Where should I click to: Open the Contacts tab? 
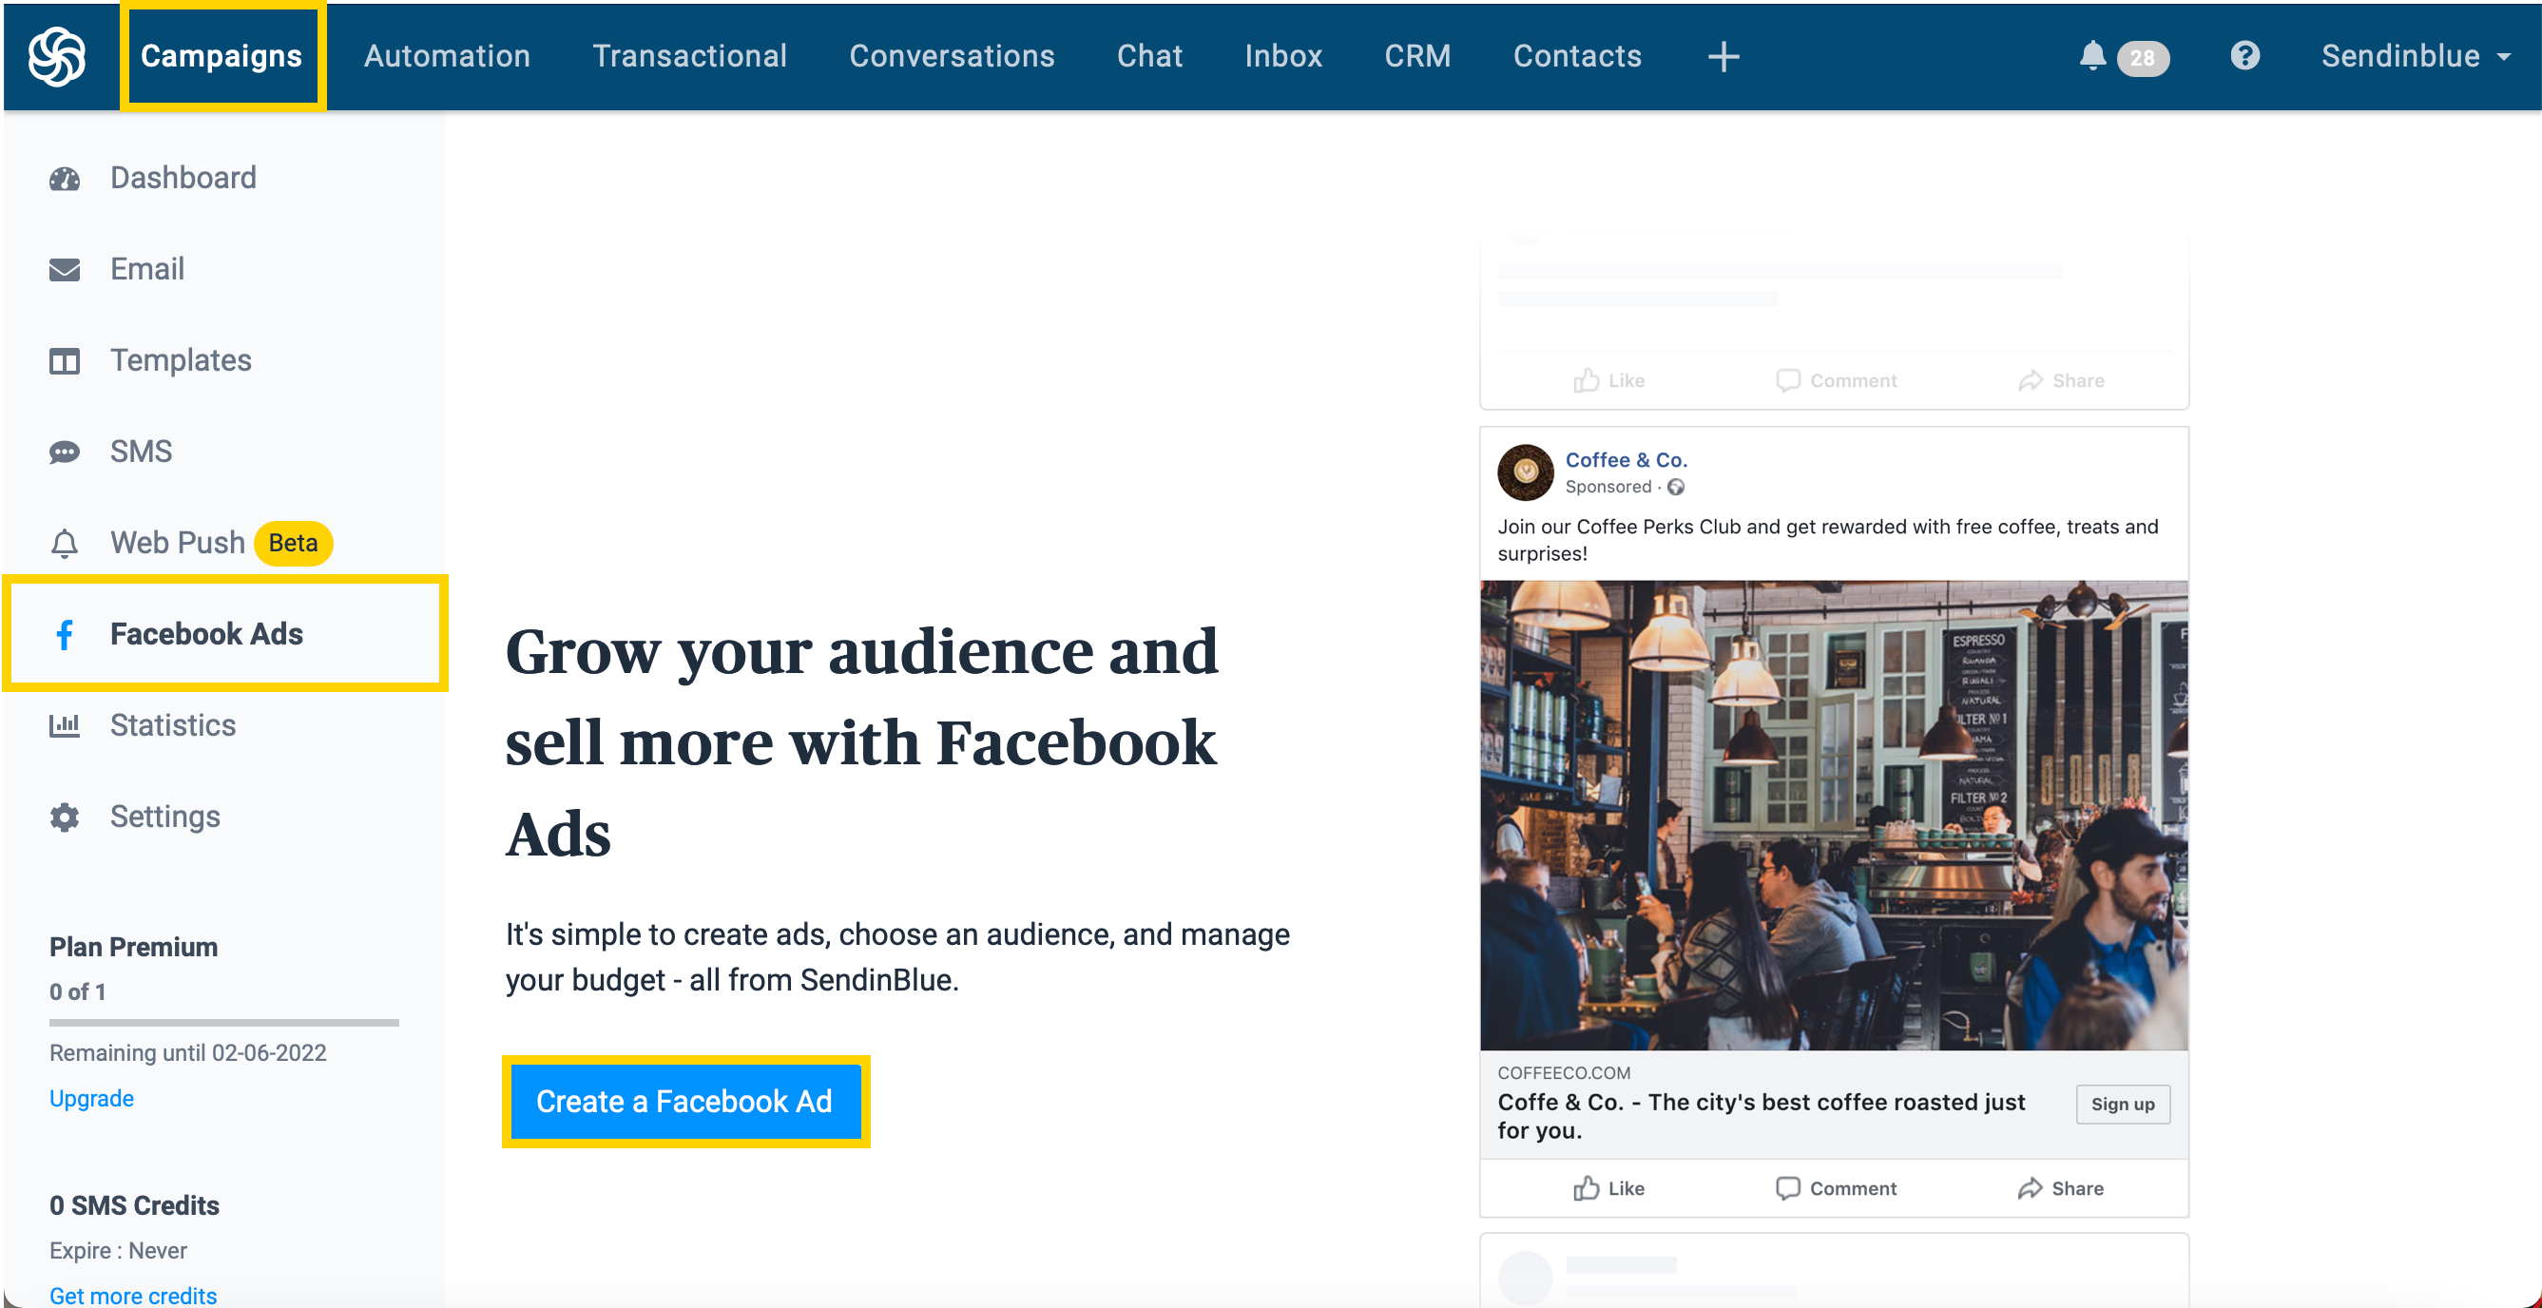click(1577, 56)
